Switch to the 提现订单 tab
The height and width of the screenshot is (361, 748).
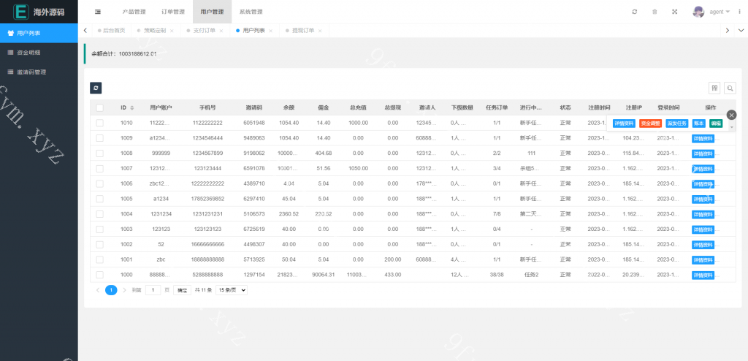tap(303, 31)
